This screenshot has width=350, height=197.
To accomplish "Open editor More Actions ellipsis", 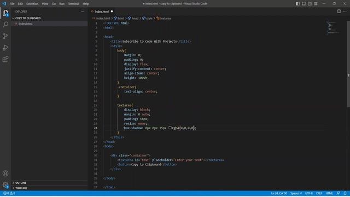I will click(345, 11).
